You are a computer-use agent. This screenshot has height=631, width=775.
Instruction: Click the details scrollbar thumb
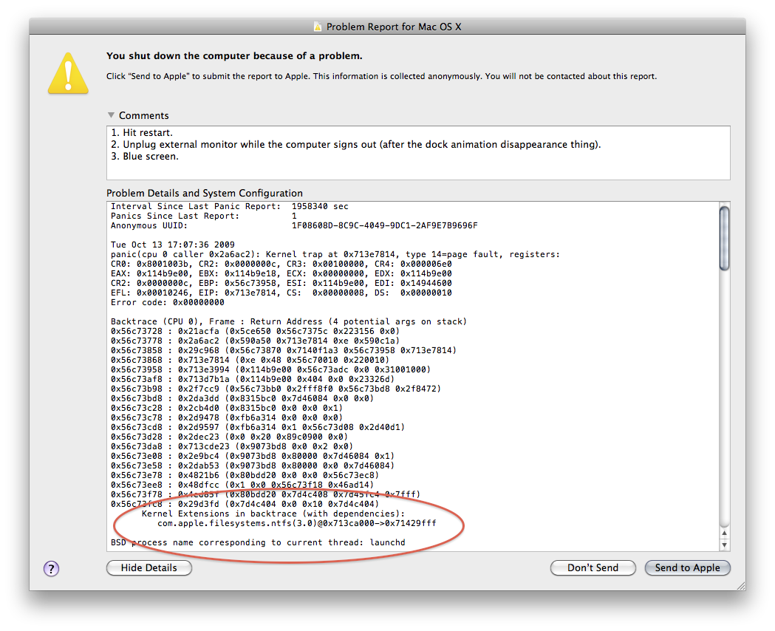(x=724, y=239)
